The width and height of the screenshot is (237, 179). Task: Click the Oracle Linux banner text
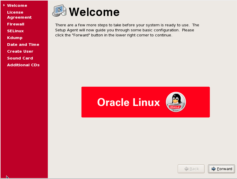[128, 102]
